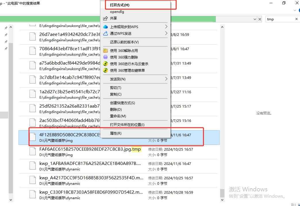This screenshot has width=300, height=206.
Task: Click the green 360木马云查杀 shield icon
Action: pos(105,63)
